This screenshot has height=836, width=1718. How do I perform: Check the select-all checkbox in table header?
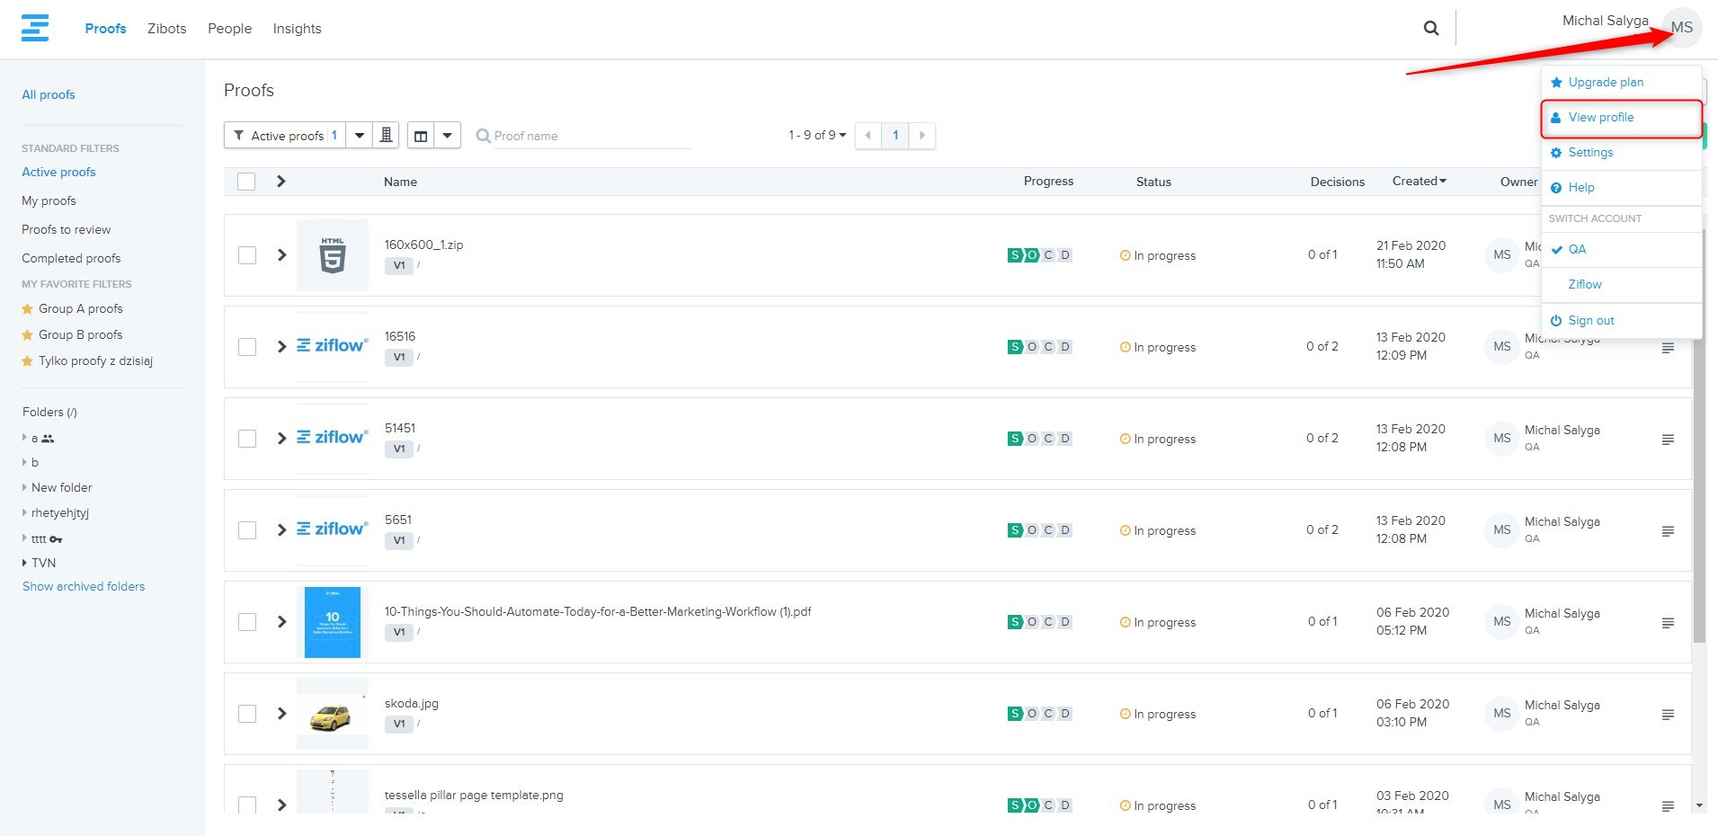pyautogui.click(x=246, y=182)
